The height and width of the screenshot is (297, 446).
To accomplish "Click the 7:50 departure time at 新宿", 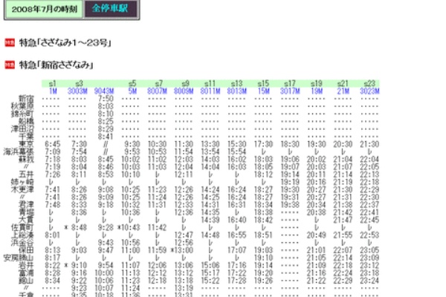I will point(106,99).
